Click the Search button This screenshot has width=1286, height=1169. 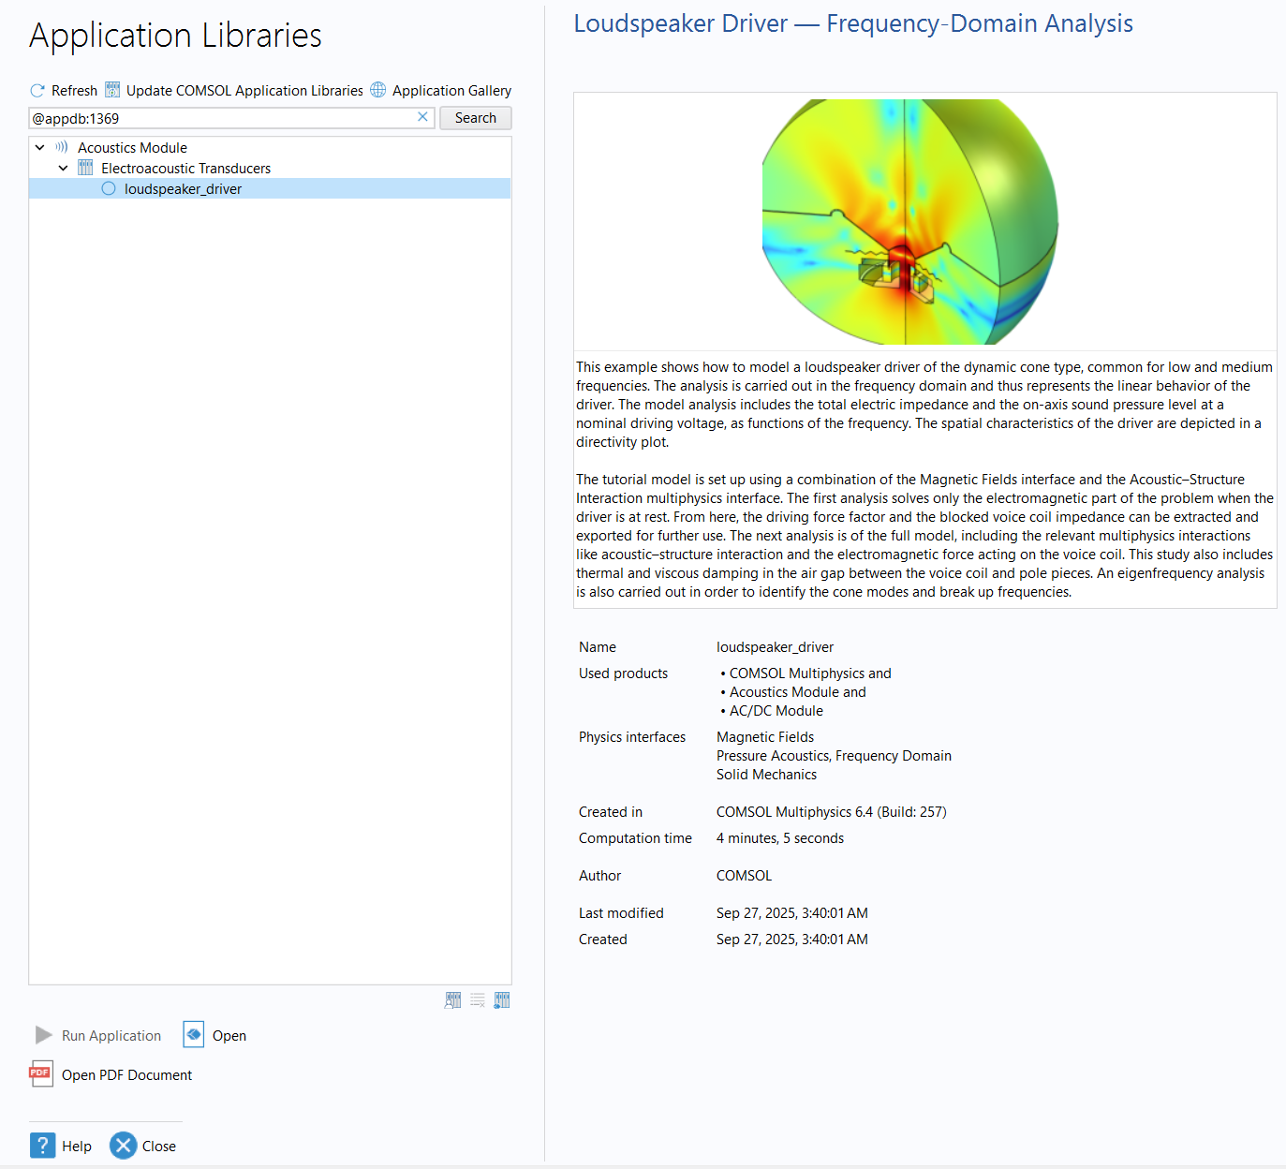coord(476,118)
